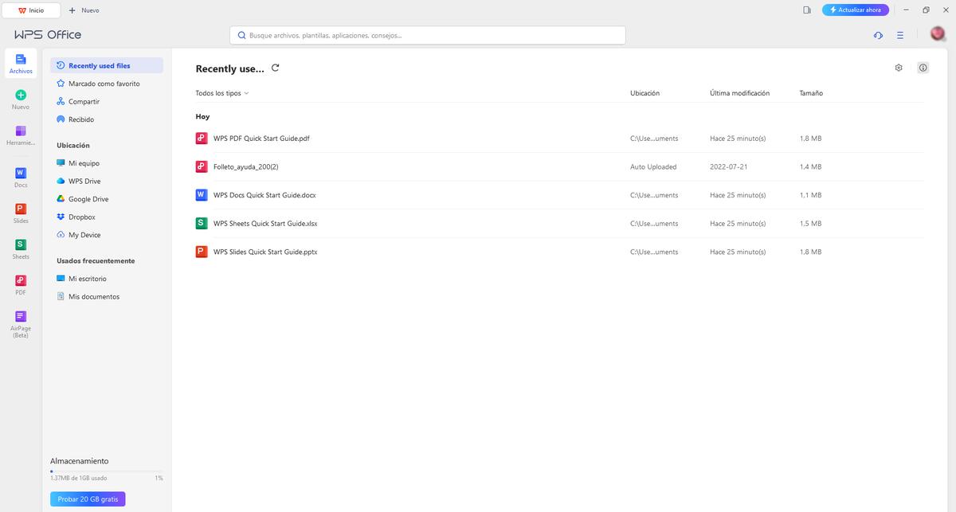The image size is (956, 512).
Task: Click the storage usage progress bar
Action: (106, 471)
